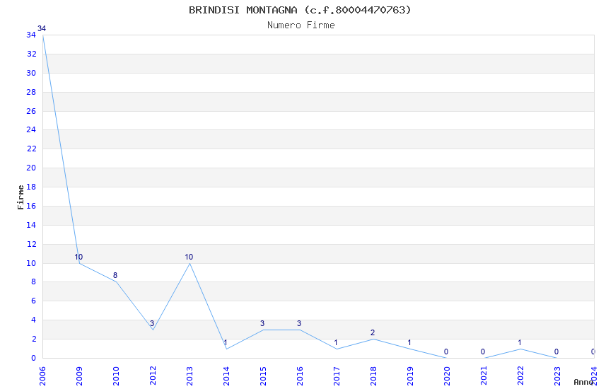Select y-axis tick label 10
The width and height of the screenshot is (601, 389).
(31, 263)
